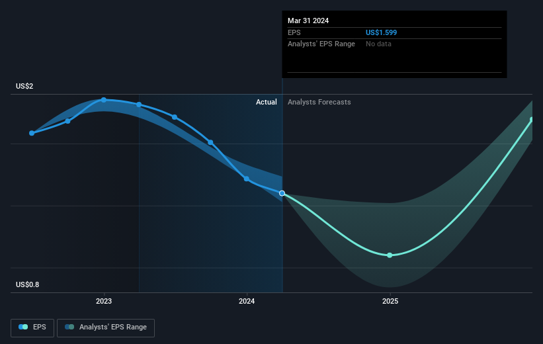This screenshot has height=344, width=543.
Task: Click the Analysts Forecasts section label
Action: [319, 102]
